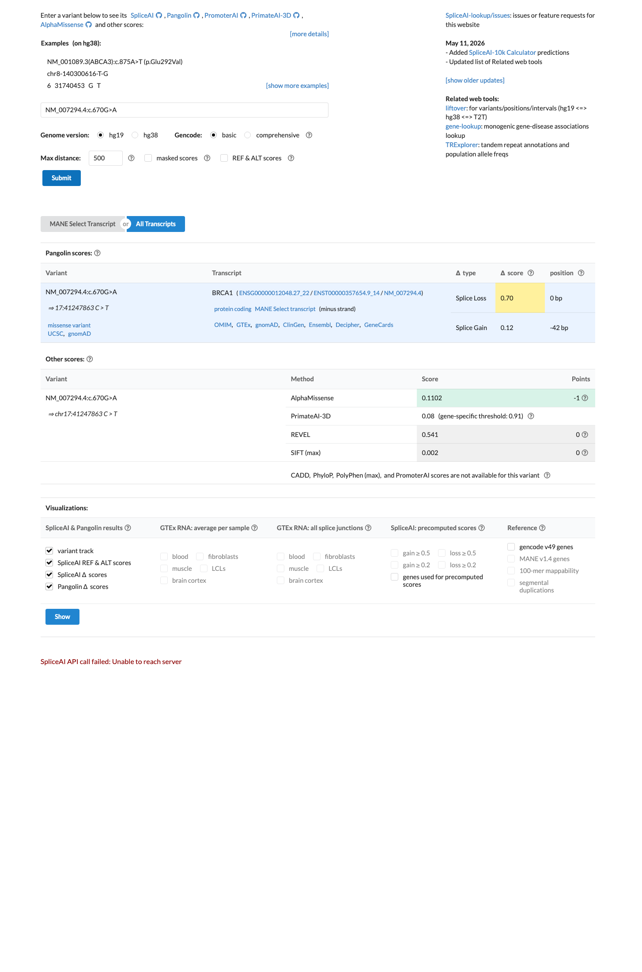The height and width of the screenshot is (972, 642).
Task: Open the ENSG00000012048.27_22 gene link
Action: [x=274, y=293]
